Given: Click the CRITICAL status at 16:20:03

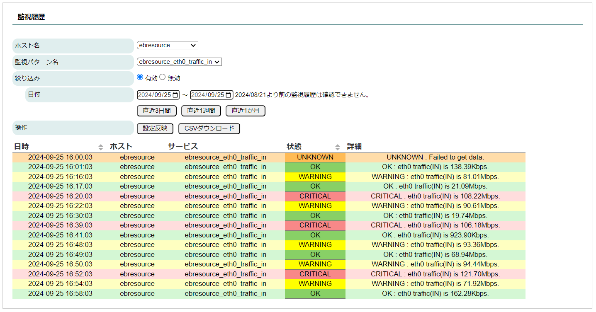Looking at the screenshot, I should [315, 196].
